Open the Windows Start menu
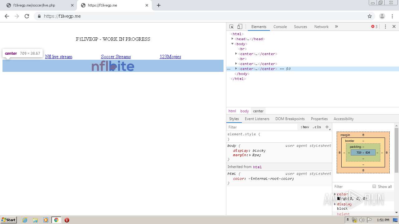The width and height of the screenshot is (399, 224). [x=8, y=220]
